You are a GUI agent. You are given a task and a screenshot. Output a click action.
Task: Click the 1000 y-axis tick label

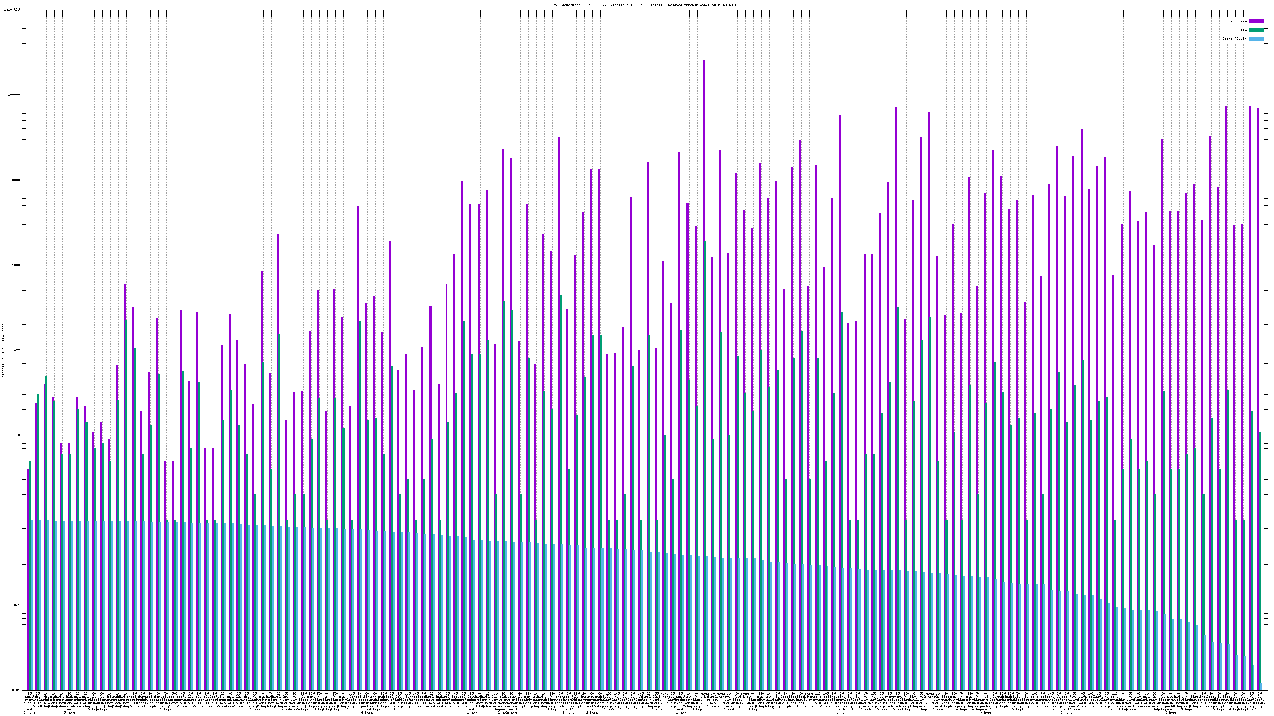17,265
